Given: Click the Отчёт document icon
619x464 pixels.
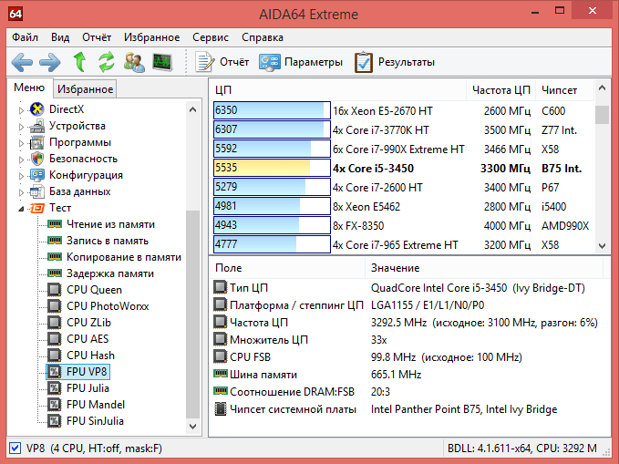Looking at the screenshot, I should 204,62.
